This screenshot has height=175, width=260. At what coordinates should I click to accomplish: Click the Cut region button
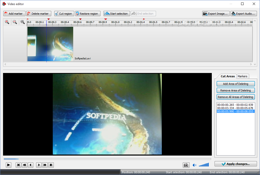tap(64, 14)
